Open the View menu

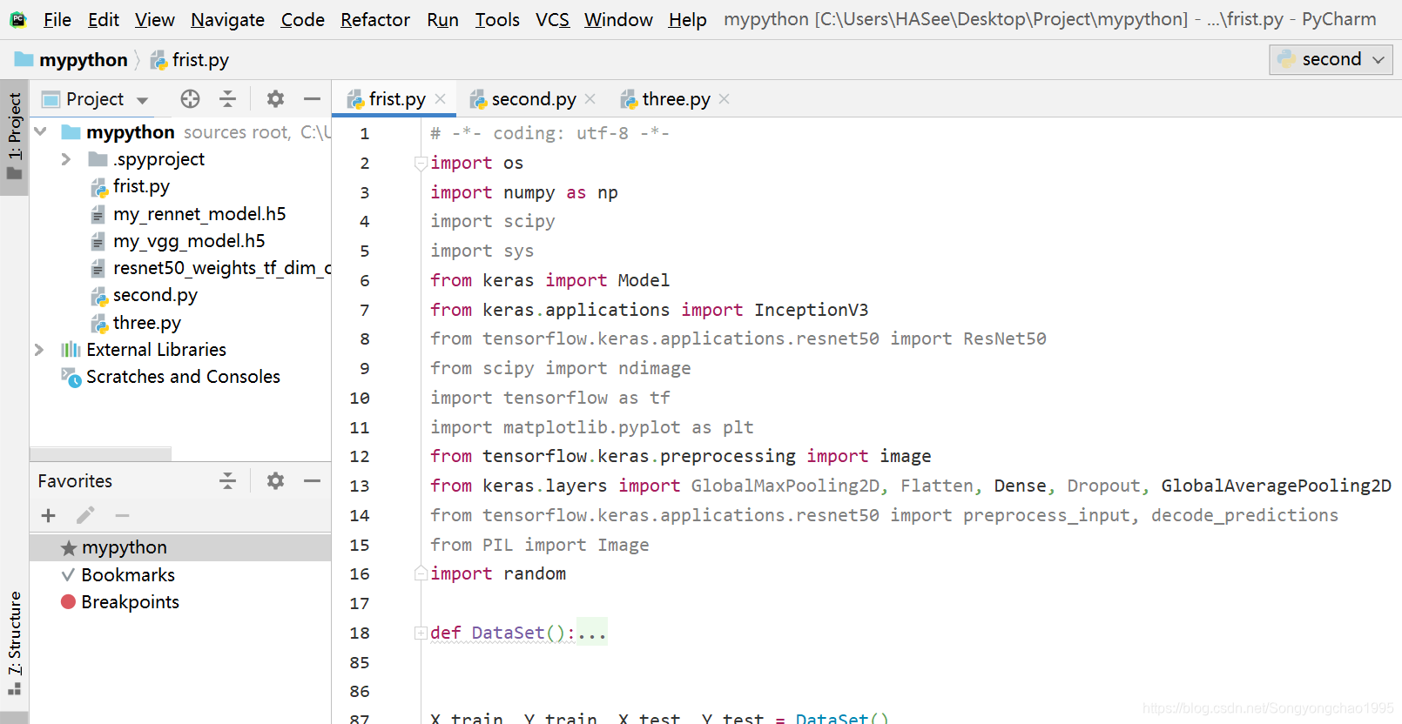pyautogui.click(x=155, y=19)
